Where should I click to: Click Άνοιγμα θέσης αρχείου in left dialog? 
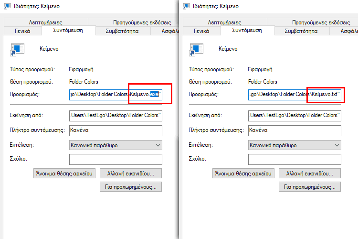(x=64, y=174)
